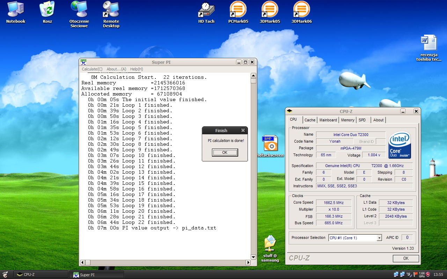Select the SPD tab in CPU-Z
The height and width of the screenshot is (279, 447).
362,120
